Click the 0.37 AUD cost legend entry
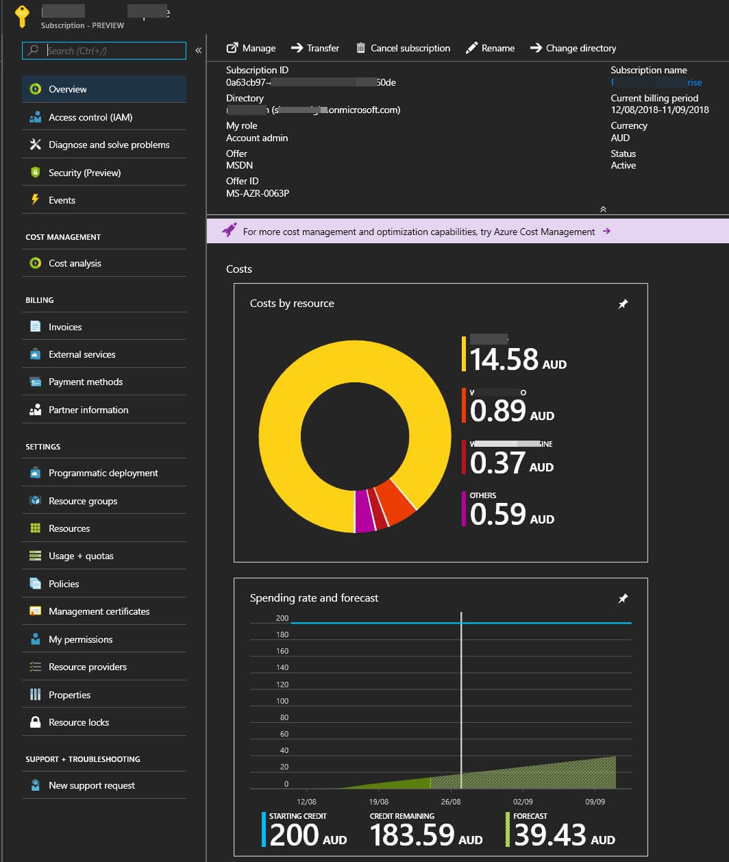Viewport: 729px width, 862px height. (x=508, y=458)
